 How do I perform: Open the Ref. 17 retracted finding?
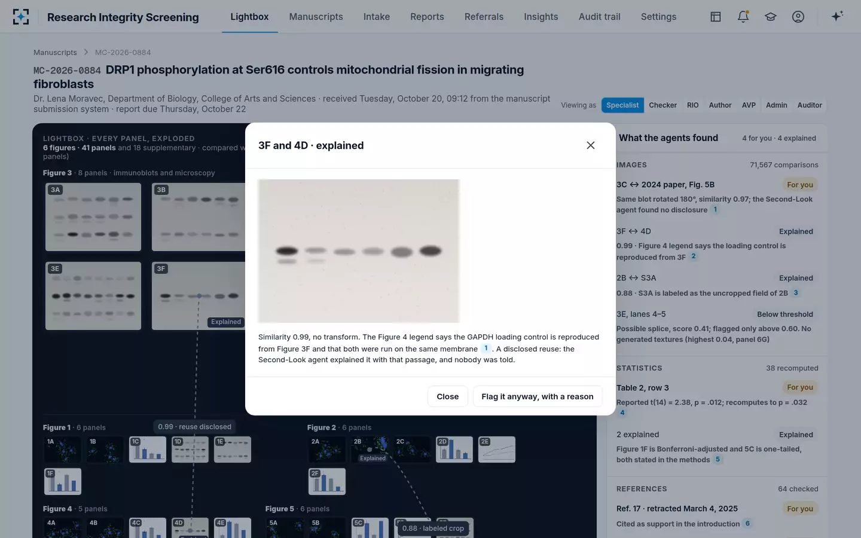point(717,516)
